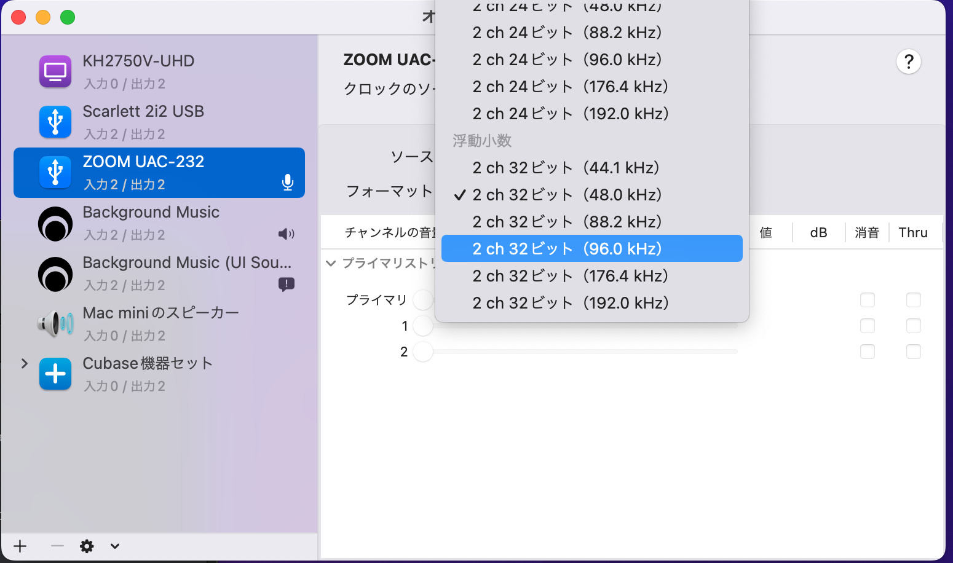
Task: Expand the Cubase機器セット device tree
Action: pyautogui.click(x=24, y=363)
